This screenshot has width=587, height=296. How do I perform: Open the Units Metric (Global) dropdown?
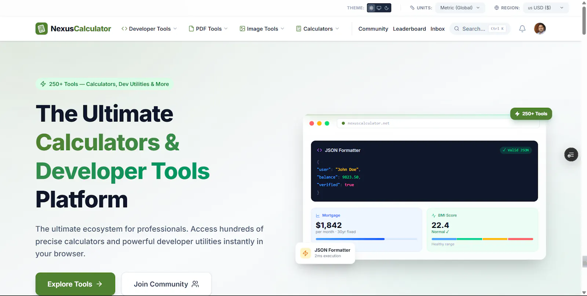click(x=460, y=8)
